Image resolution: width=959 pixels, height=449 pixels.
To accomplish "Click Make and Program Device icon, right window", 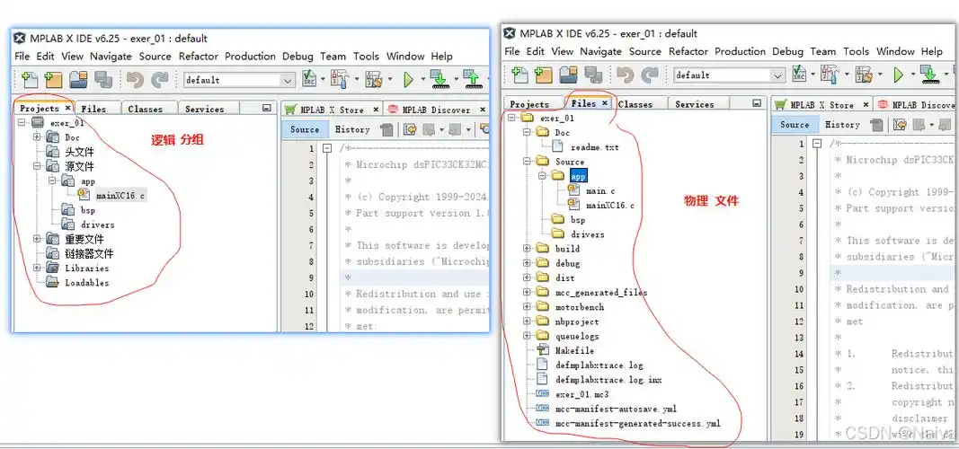I will point(929,75).
